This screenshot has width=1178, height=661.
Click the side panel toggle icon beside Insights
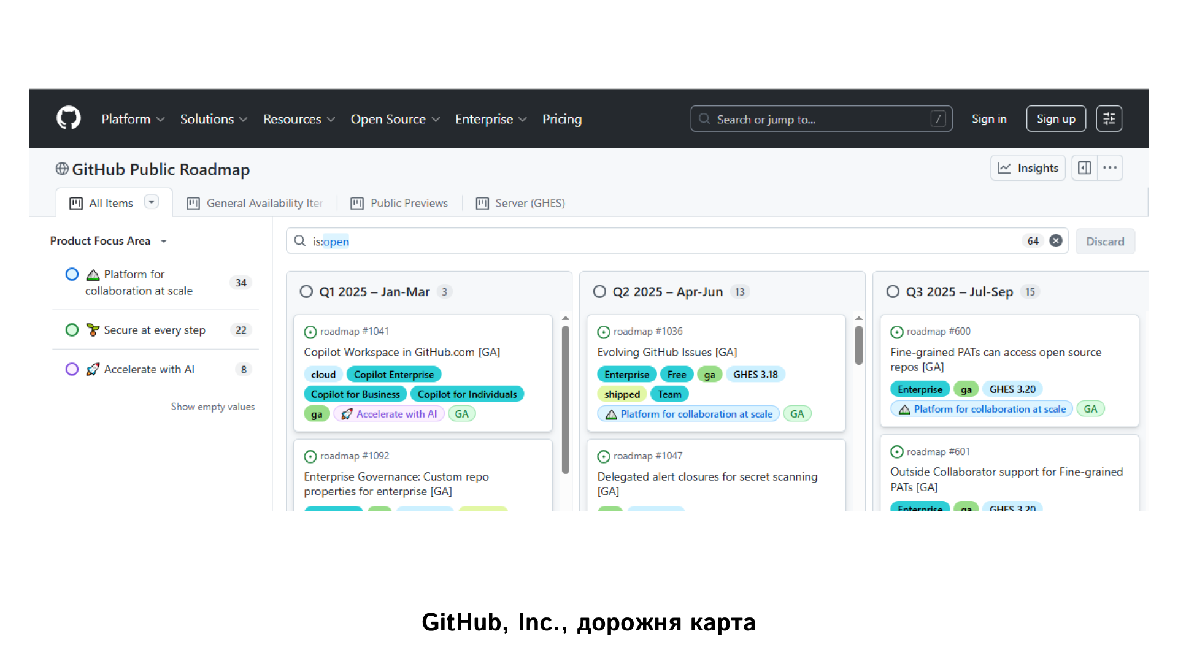(1084, 167)
